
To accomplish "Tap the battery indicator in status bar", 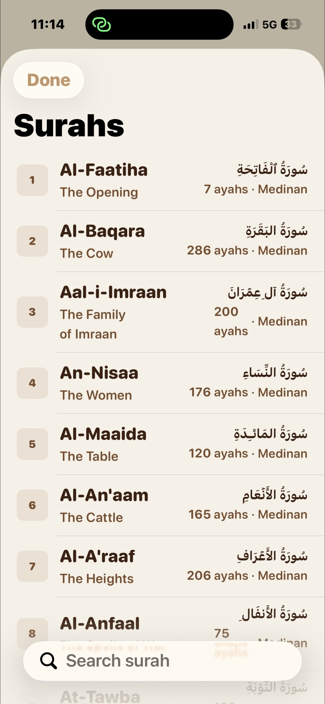I will click(x=292, y=25).
